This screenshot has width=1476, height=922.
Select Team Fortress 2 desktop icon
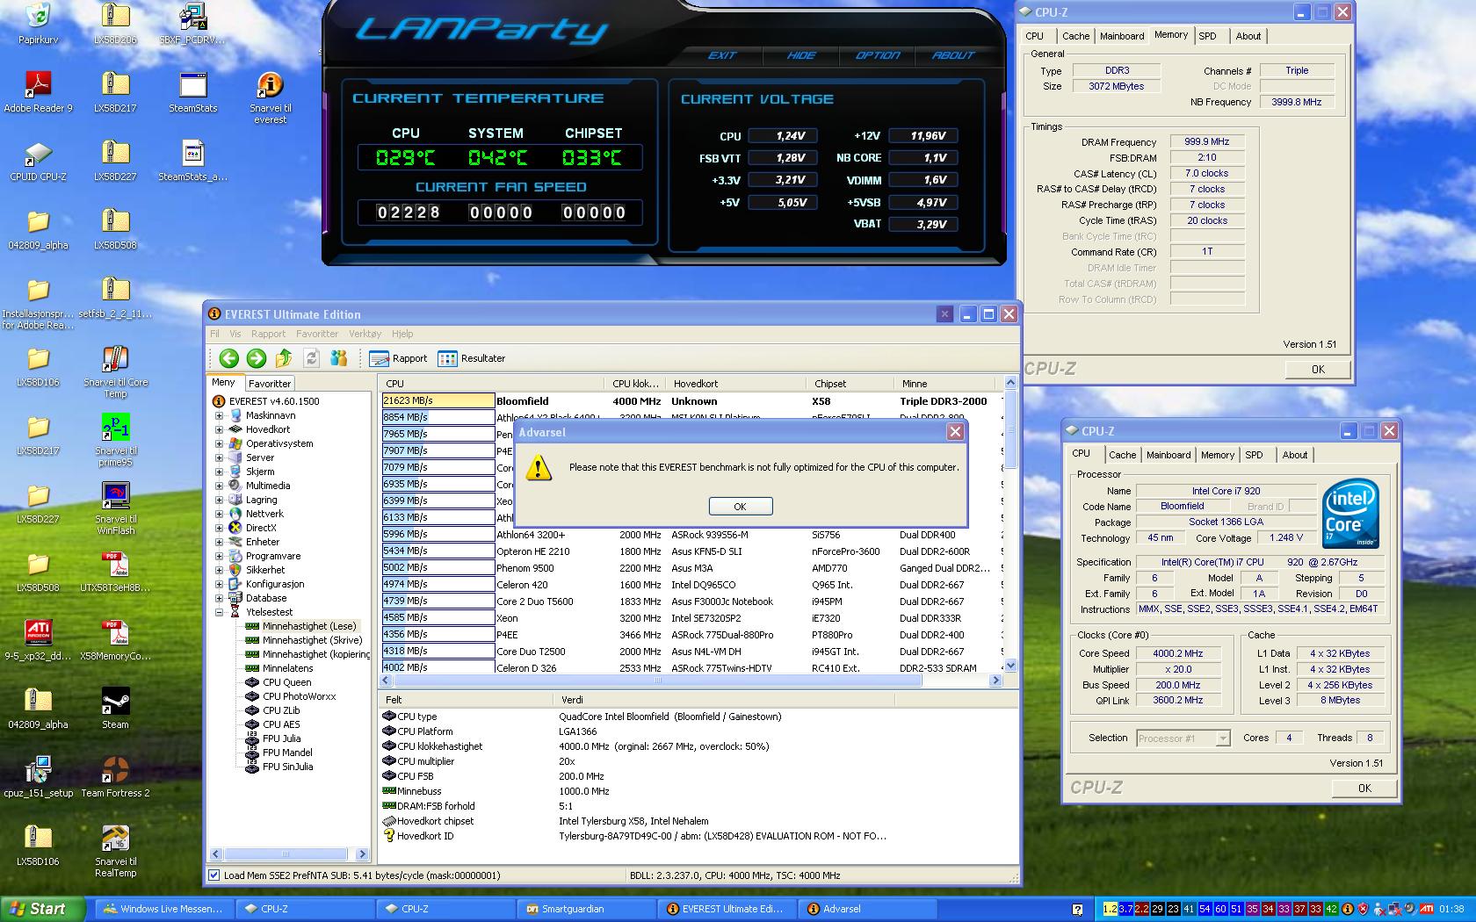pyautogui.click(x=115, y=777)
